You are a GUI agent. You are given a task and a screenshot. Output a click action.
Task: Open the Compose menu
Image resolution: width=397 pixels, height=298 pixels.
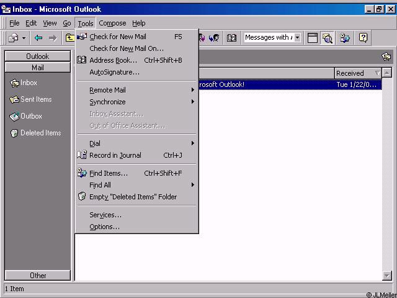point(112,24)
